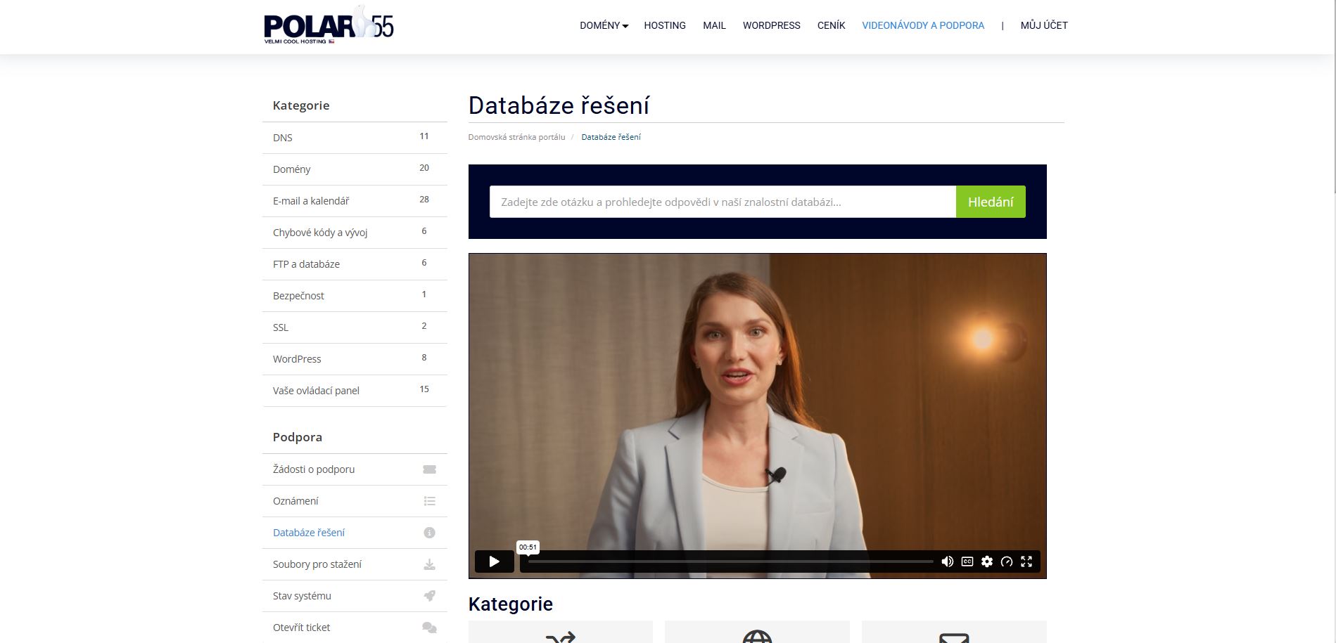The width and height of the screenshot is (1336, 643).
Task: Go to Žádosti o podporu
Action: pyautogui.click(x=355, y=469)
